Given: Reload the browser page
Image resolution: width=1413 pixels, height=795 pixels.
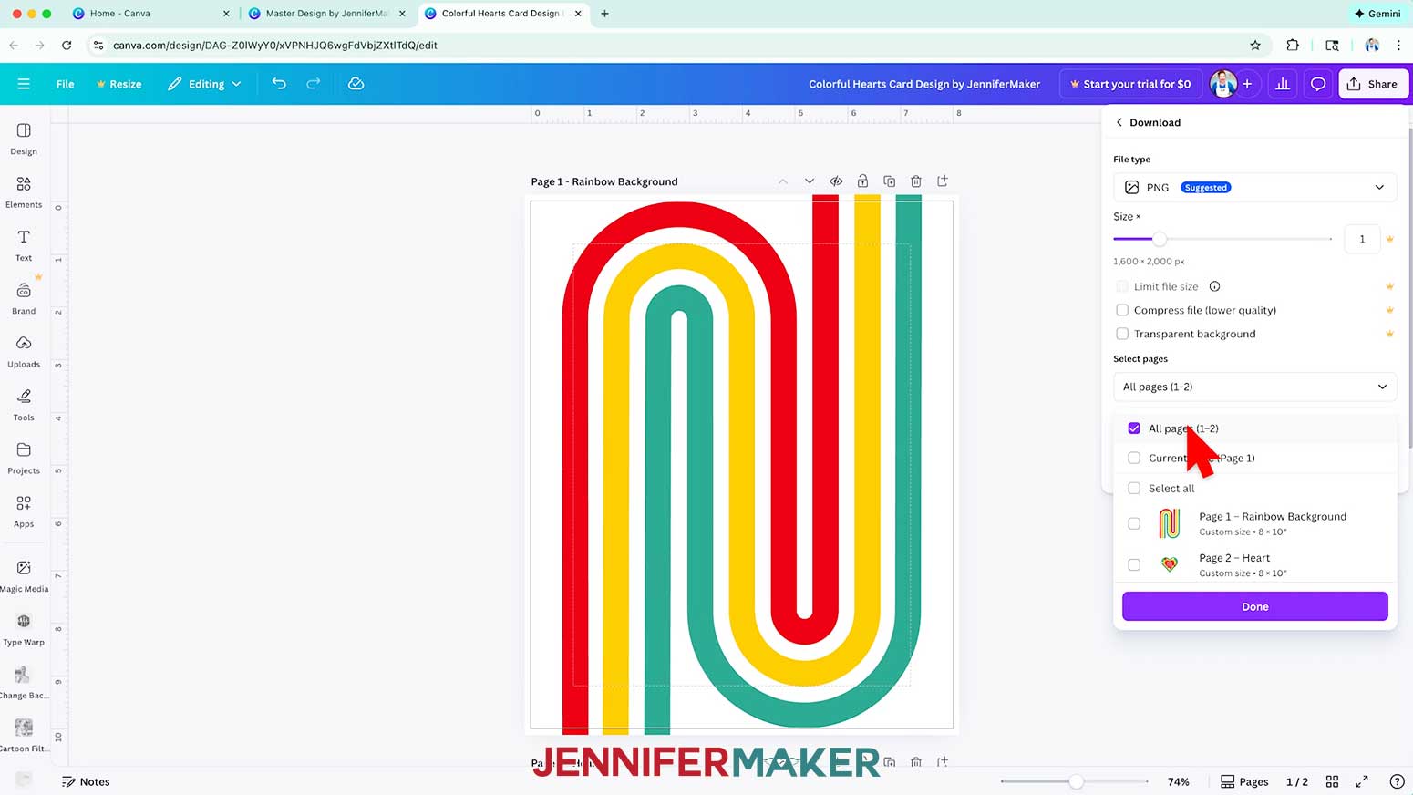Looking at the screenshot, I should (67, 45).
